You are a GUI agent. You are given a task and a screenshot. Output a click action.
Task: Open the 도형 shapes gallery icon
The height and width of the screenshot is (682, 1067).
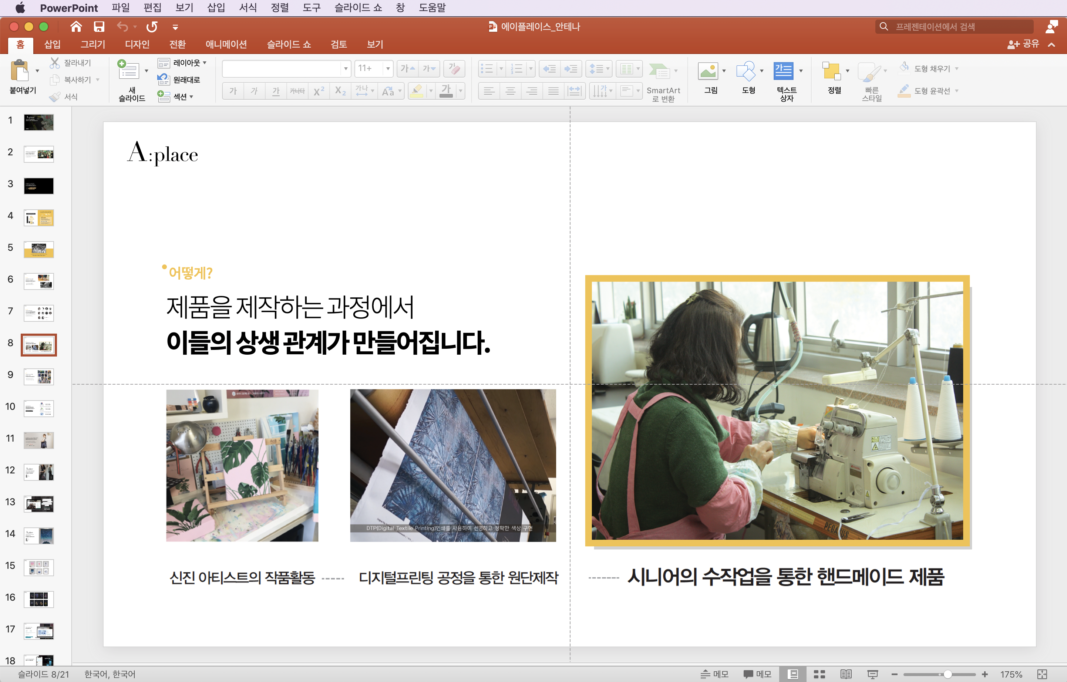click(745, 71)
